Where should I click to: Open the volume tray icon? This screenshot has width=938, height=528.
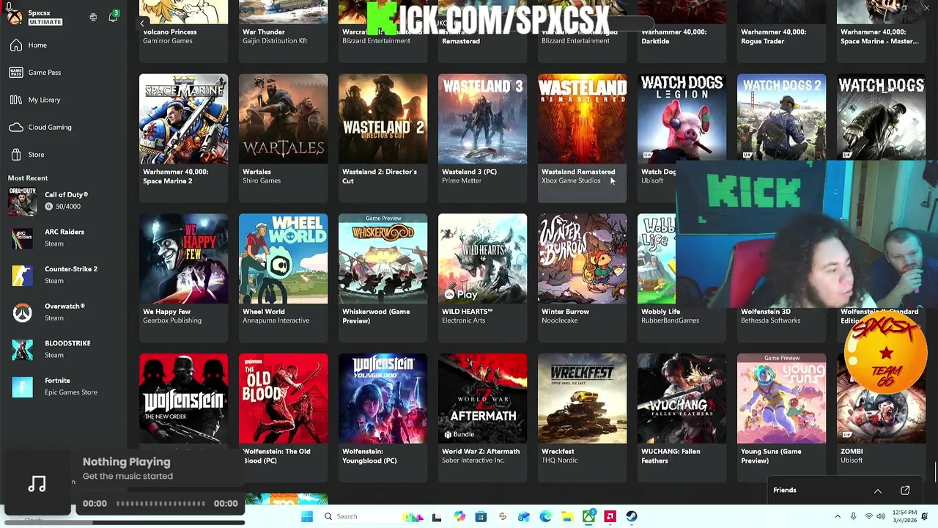point(882,517)
